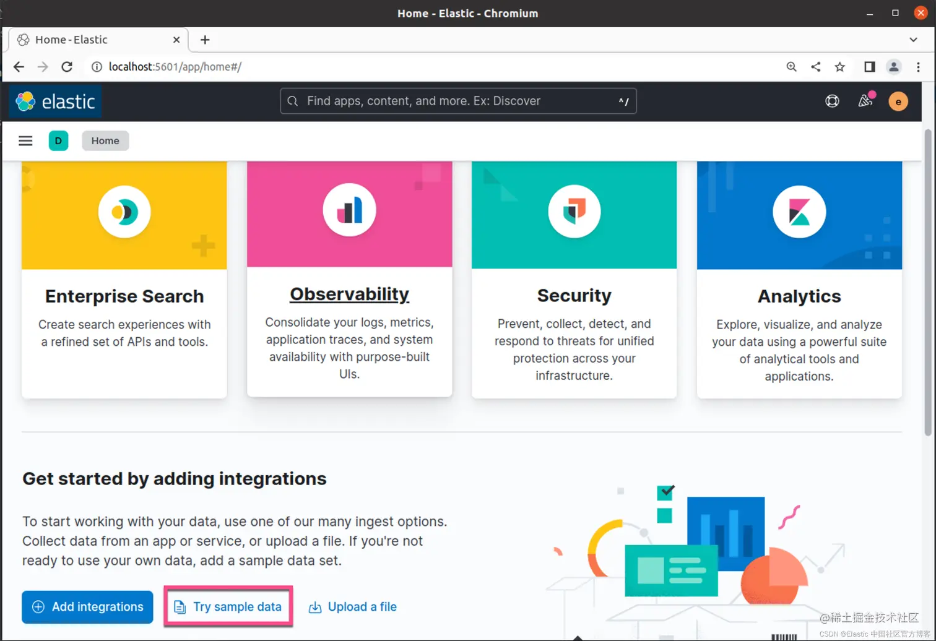The width and height of the screenshot is (936, 641).
Task: Open Try sample data
Action: (228, 606)
